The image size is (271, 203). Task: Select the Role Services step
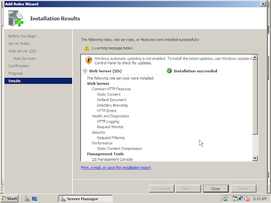25,58
